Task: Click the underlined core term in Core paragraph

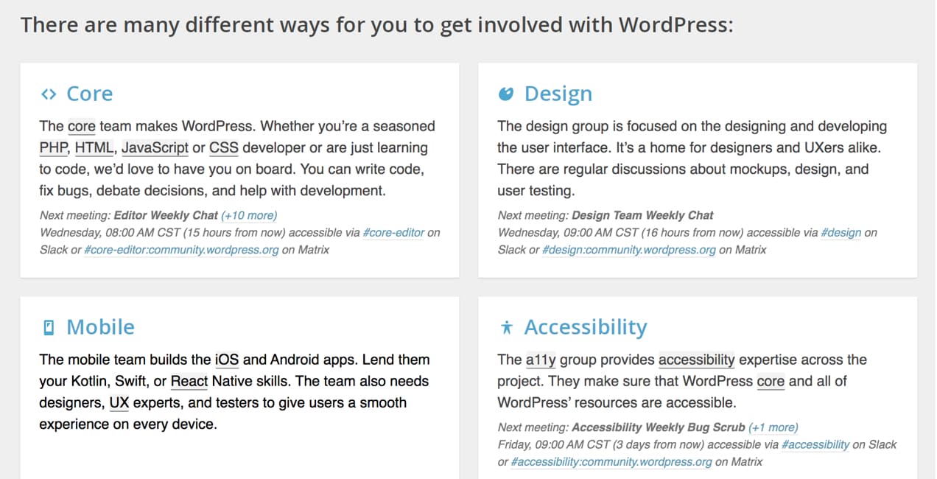Action: click(82, 126)
